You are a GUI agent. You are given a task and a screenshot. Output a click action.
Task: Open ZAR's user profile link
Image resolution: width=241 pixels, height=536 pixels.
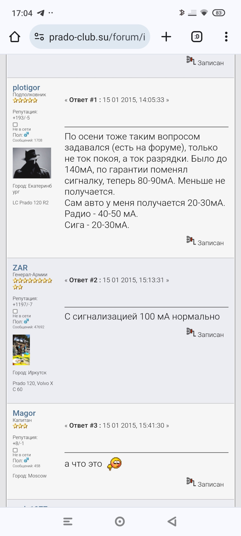[20, 268]
